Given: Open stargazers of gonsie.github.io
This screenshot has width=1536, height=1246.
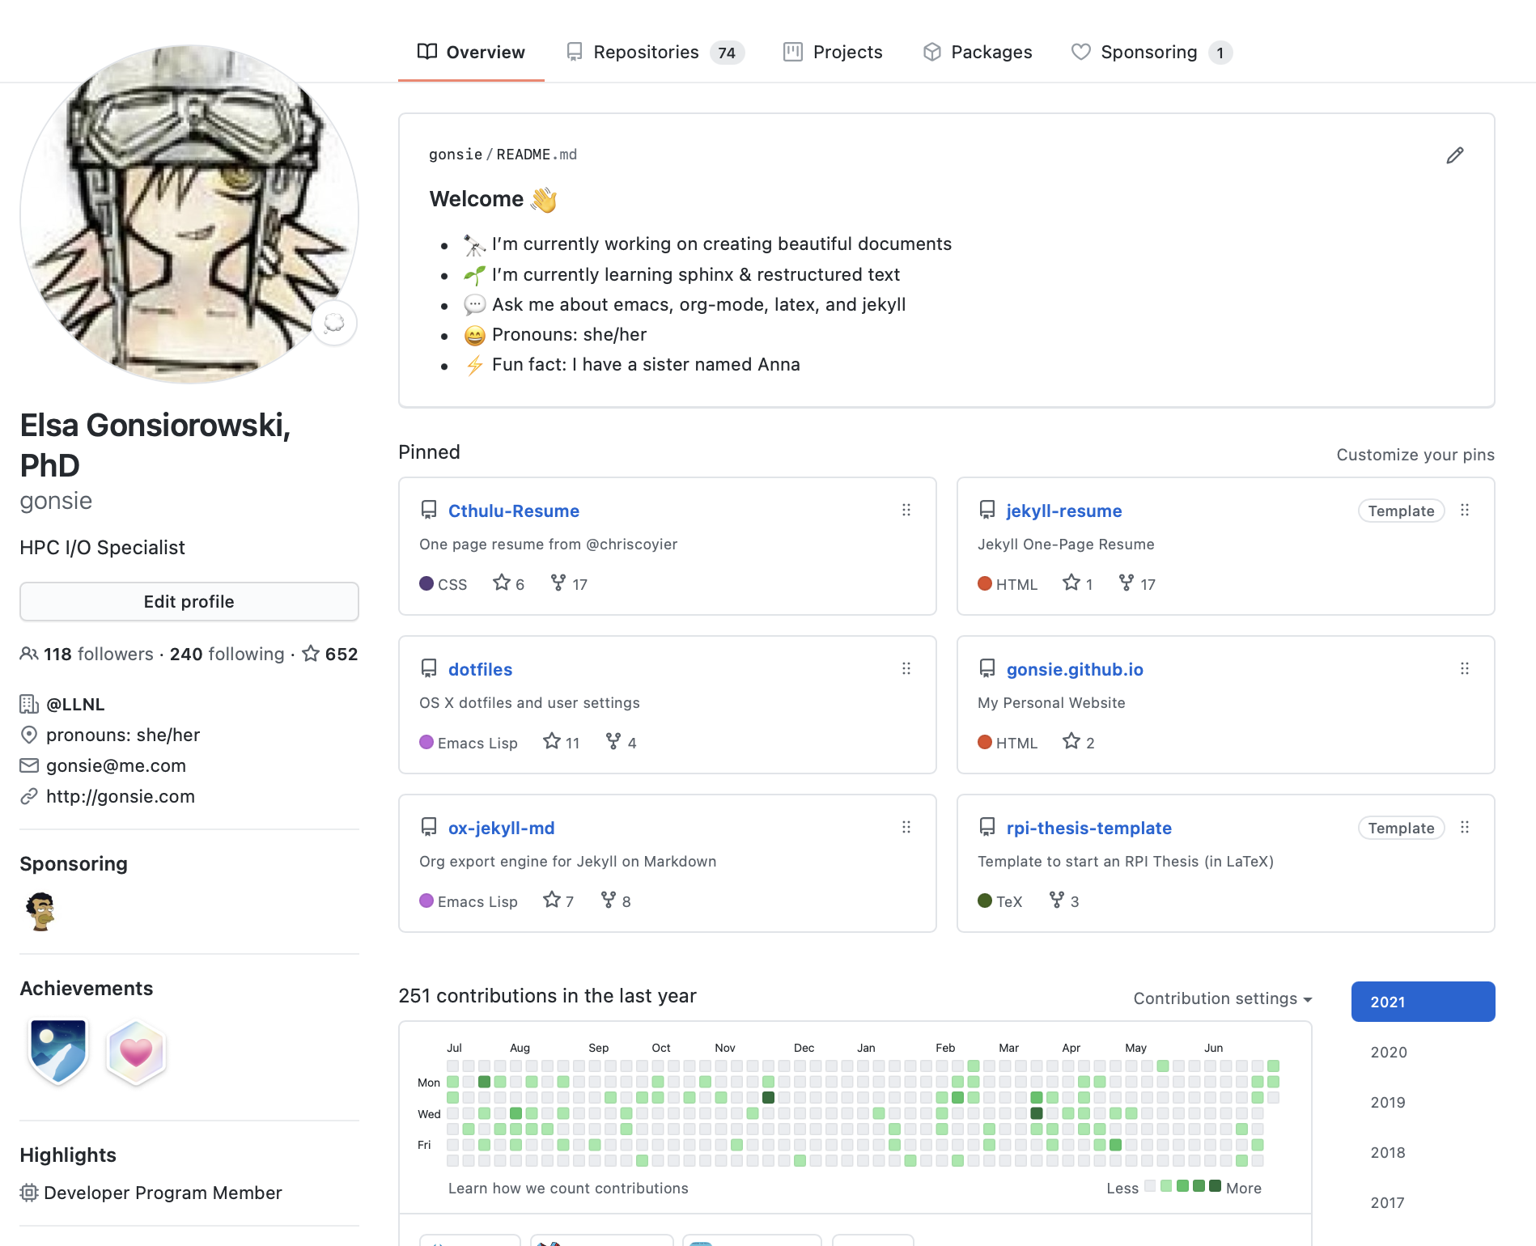Looking at the screenshot, I should pyautogui.click(x=1079, y=742).
